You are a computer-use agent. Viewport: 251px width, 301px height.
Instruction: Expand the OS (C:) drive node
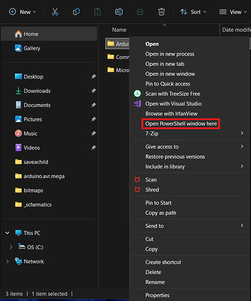[x=11, y=247]
